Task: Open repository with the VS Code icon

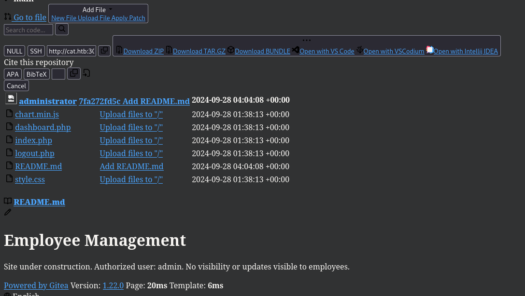Action: [x=295, y=49]
